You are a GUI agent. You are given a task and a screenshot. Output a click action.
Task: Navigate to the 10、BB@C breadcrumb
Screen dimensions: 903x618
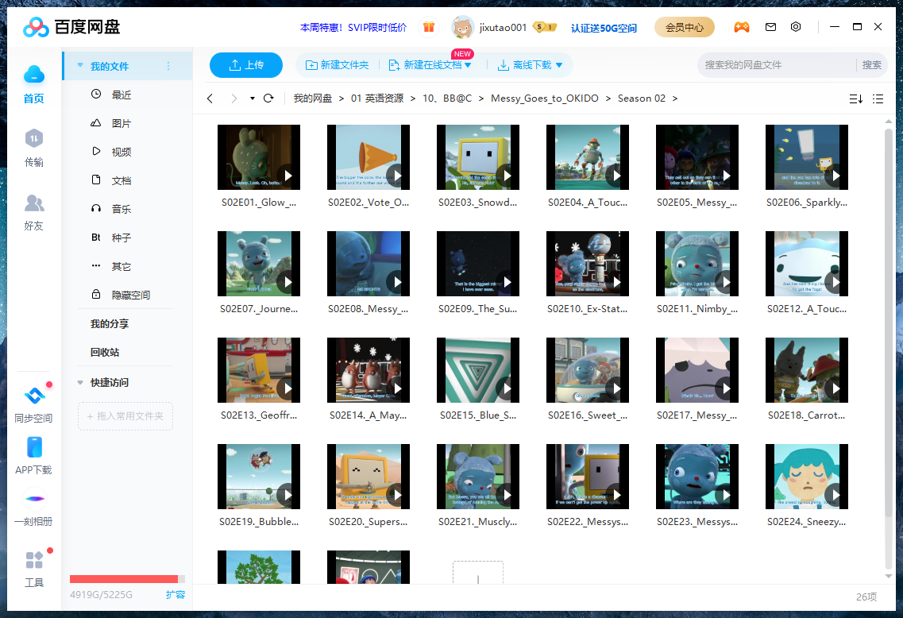pos(447,98)
